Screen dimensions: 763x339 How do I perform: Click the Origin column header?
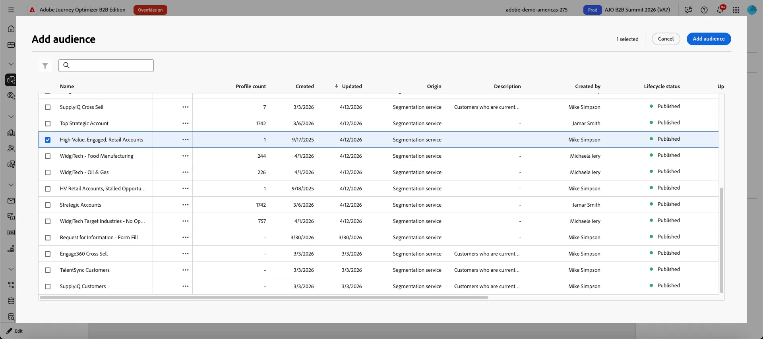click(434, 86)
